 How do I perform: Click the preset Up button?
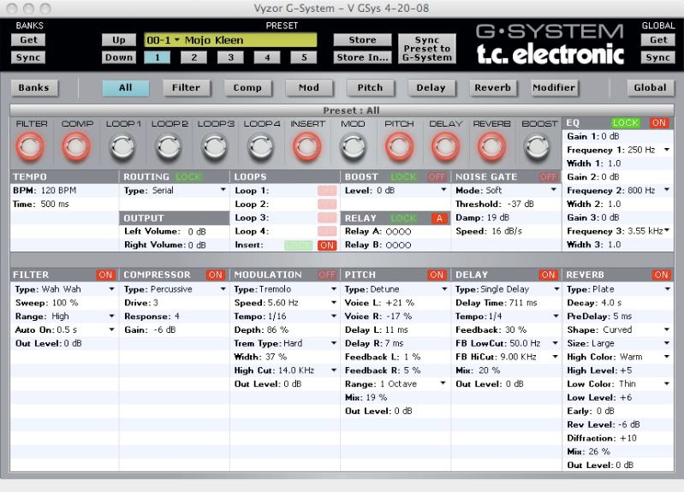[119, 40]
